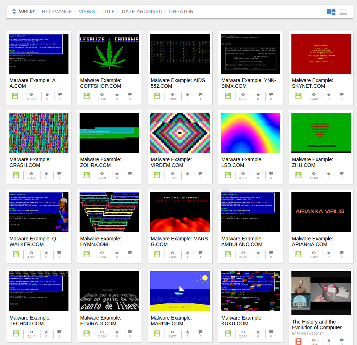Open the COFFSHOP.COM cannabis leaf thumbnail
Image resolution: width=357 pixels, height=345 pixels.
coord(109,53)
